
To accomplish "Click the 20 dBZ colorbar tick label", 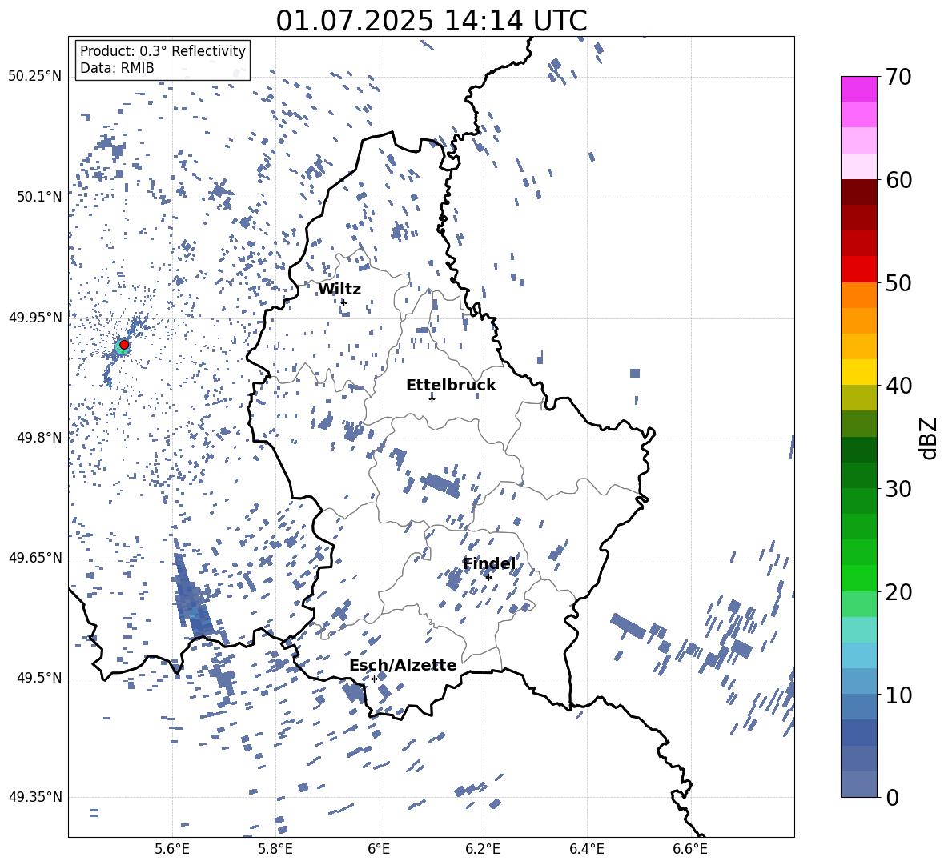I will click(898, 591).
